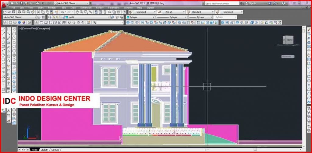Open the Layer Properties Manager icon
The image size is (312, 153).
(x=50, y=17)
